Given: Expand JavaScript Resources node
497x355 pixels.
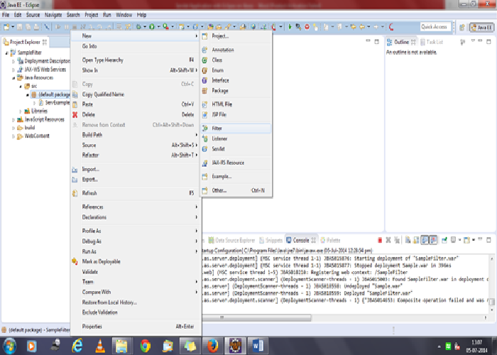Looking at the screenshot, I should click(13, 120).
